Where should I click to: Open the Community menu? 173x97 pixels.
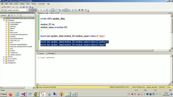click(42, 4)
